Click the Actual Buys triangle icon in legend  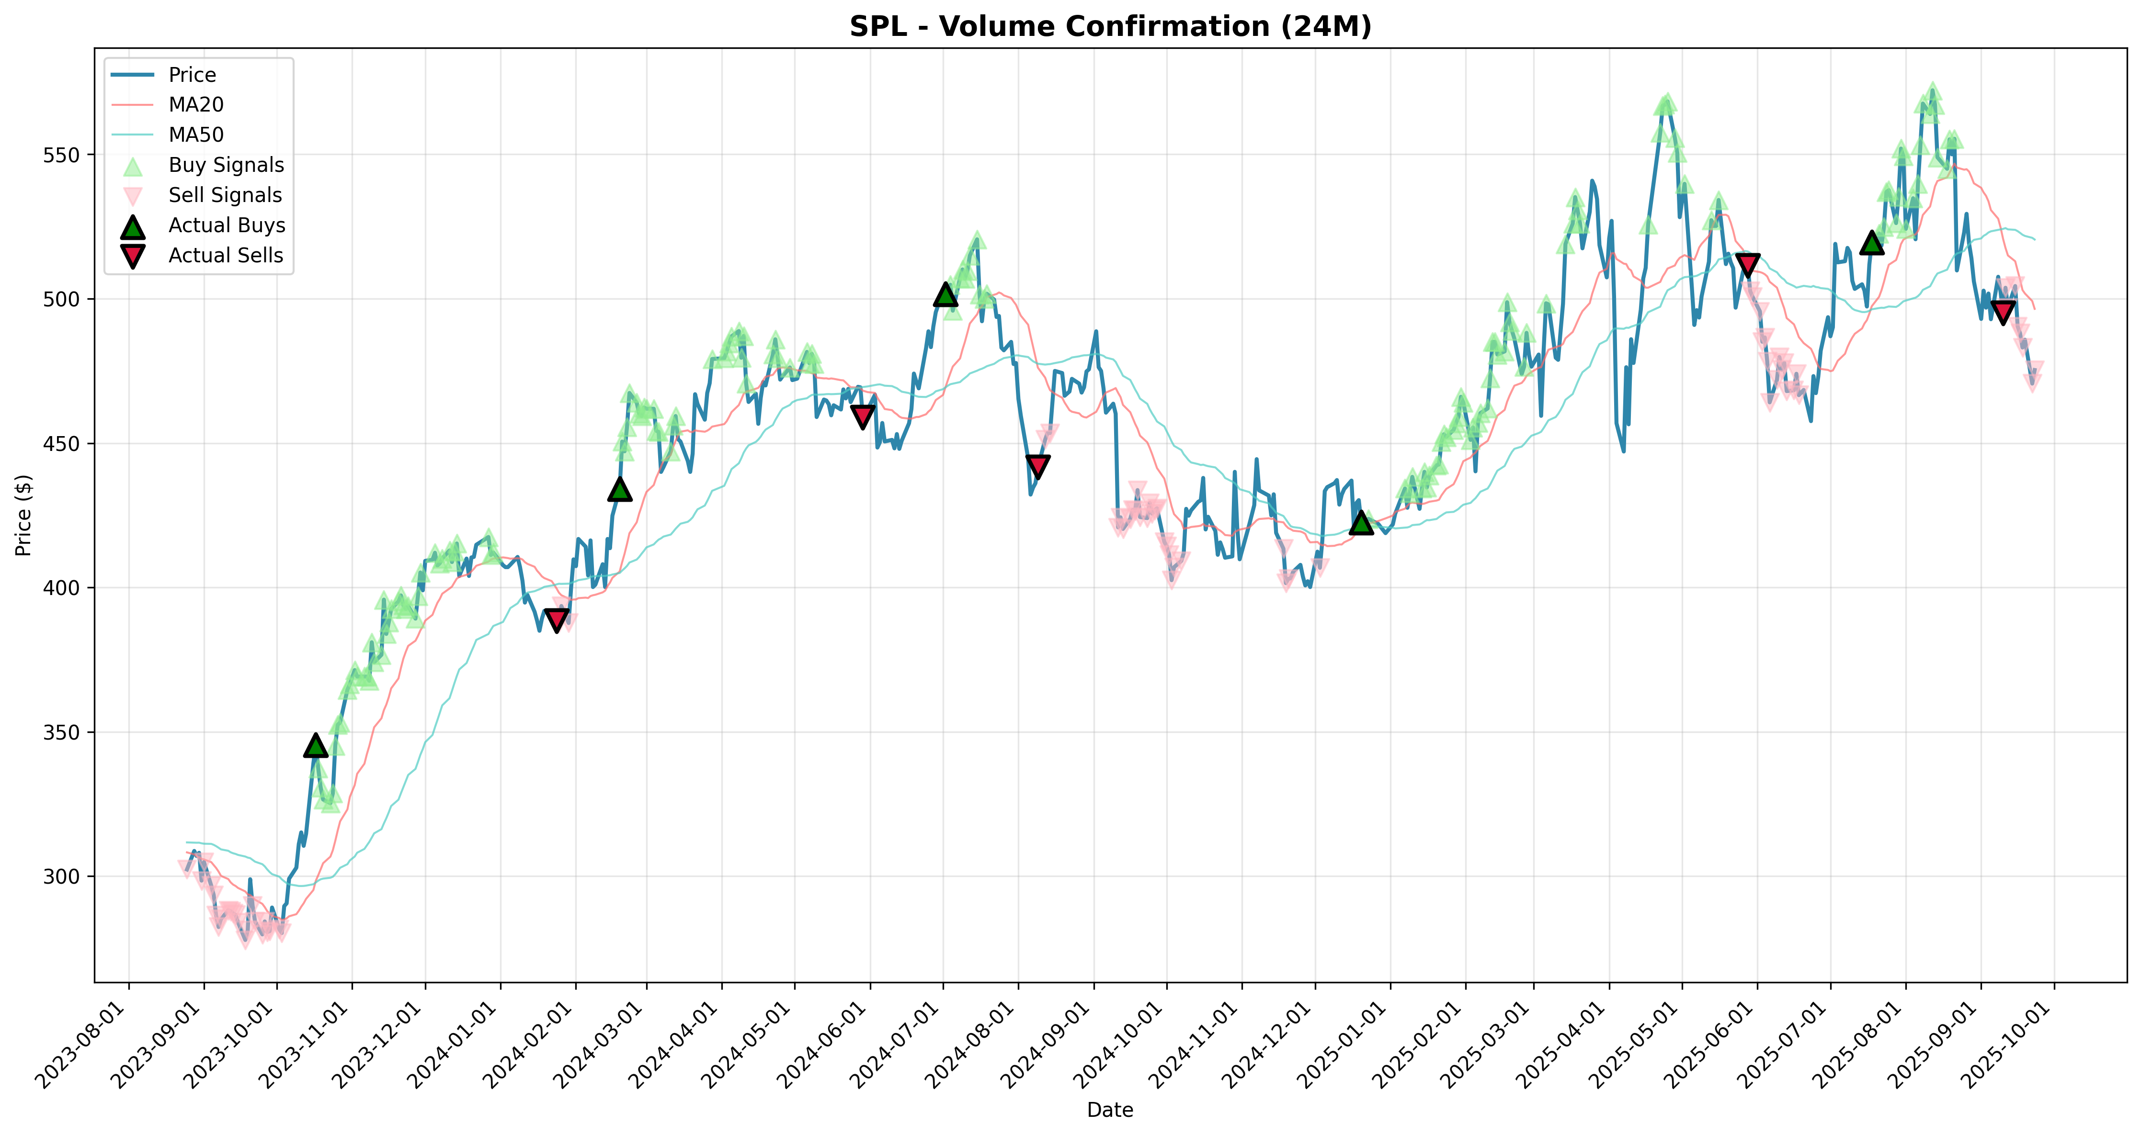[x=133, y=227]
